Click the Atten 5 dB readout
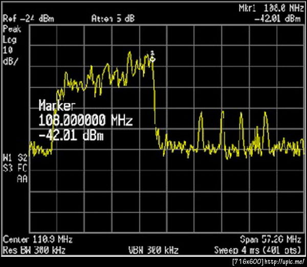The image size is (307, 267). pyautogui.click(x=113, y=18)
